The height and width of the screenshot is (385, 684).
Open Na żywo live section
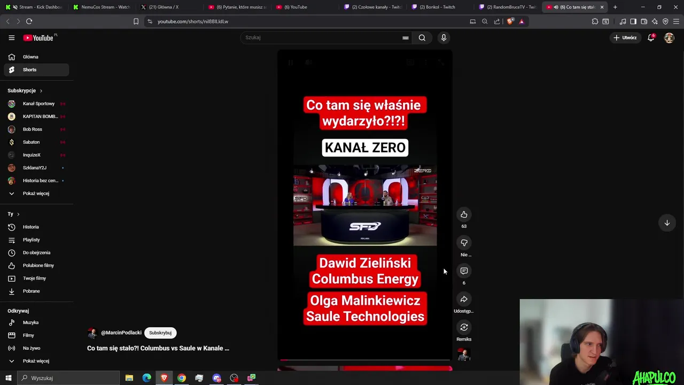36,348
